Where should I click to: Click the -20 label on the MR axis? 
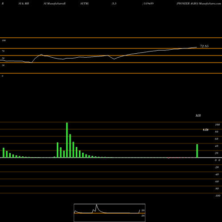[217, 167]
